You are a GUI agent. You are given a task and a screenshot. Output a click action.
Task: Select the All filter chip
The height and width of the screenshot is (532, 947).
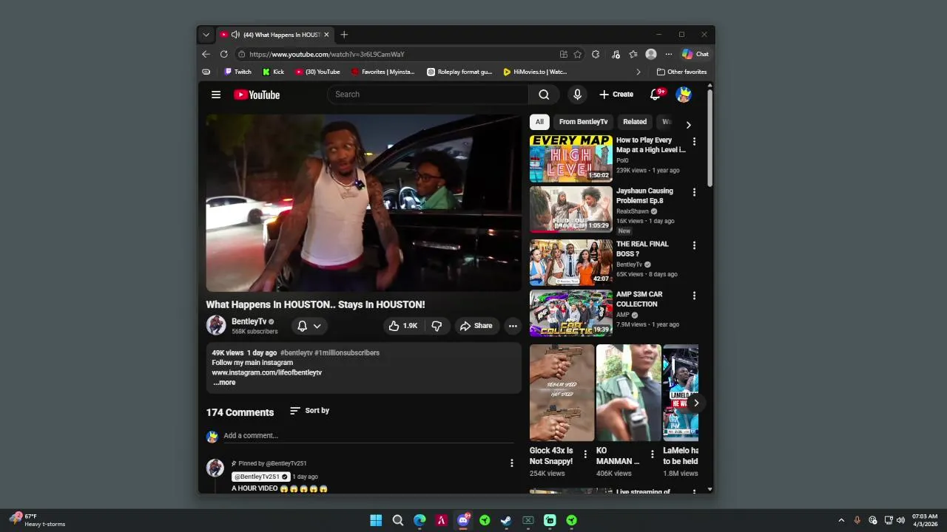click(539, 122)
